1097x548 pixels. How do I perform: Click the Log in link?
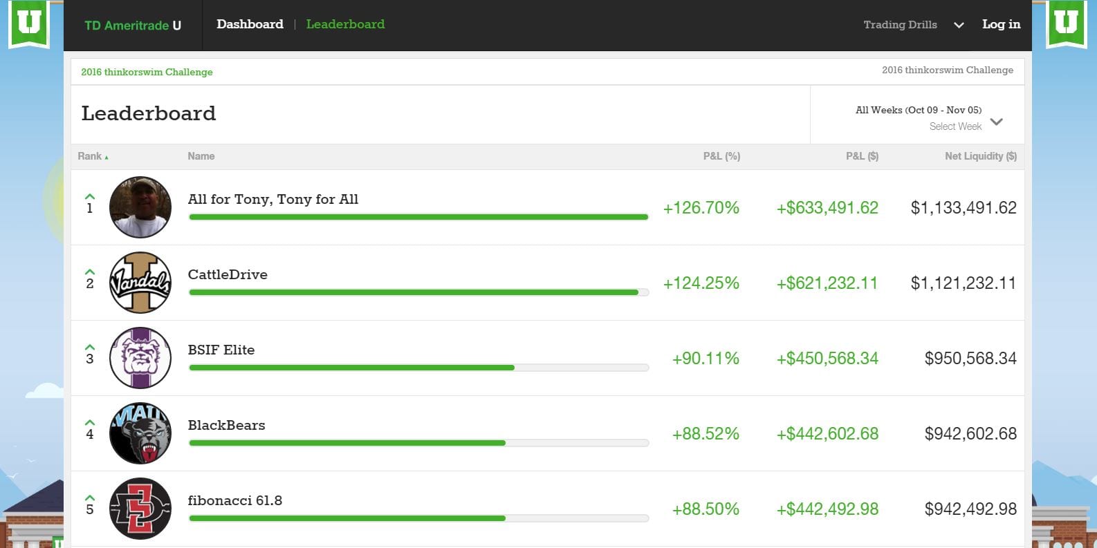1001,25
